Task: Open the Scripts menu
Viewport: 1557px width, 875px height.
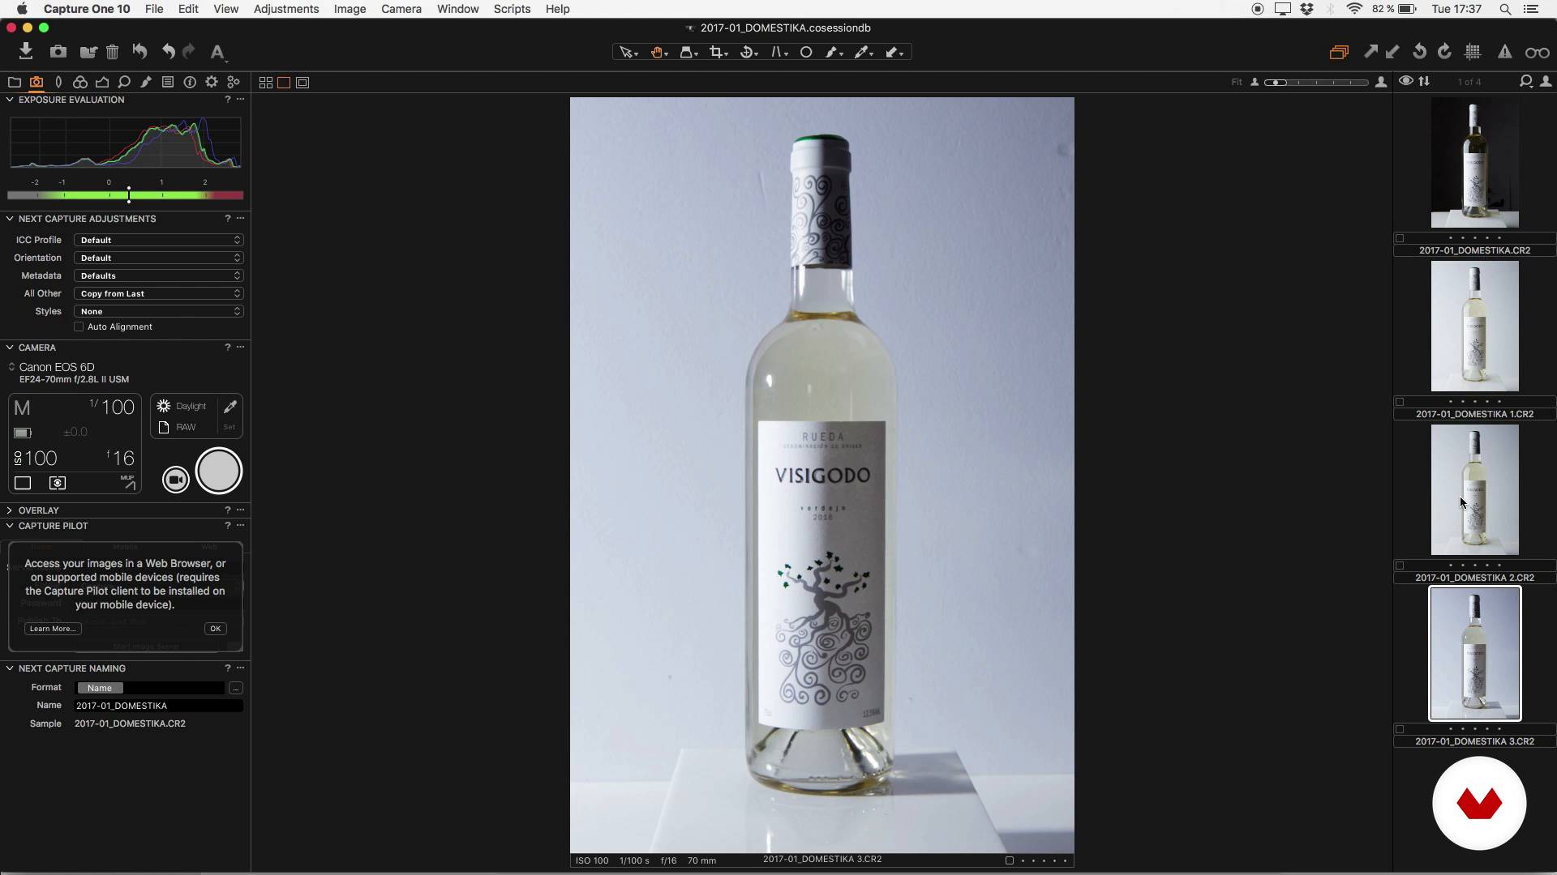Action: click(512, 9)
